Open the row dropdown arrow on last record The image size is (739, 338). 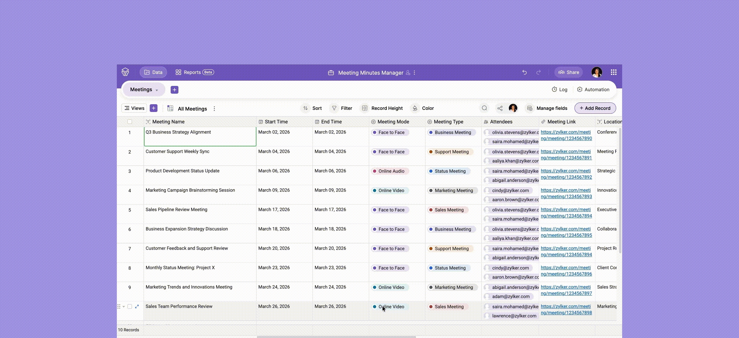[124, 306]
